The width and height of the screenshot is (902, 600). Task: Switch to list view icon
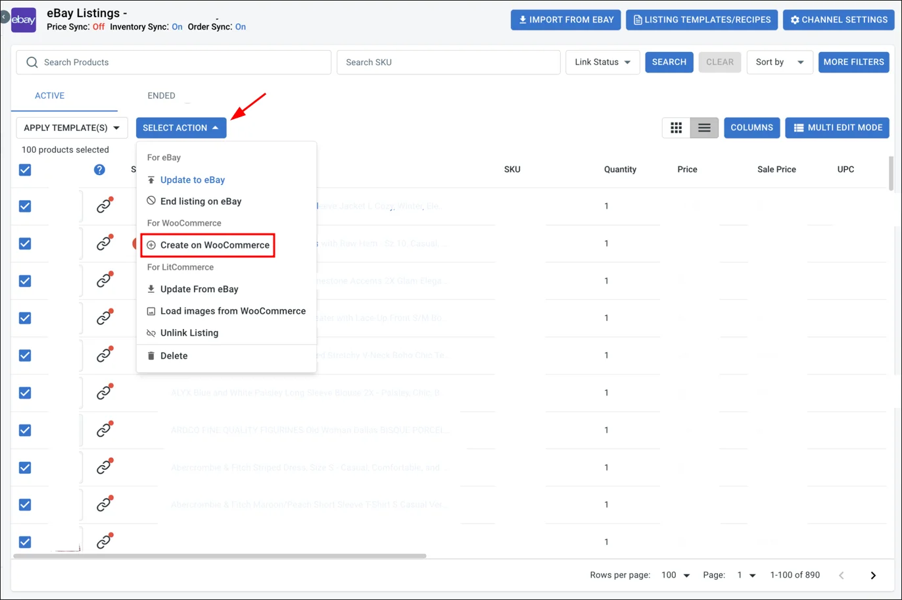coord(704,128)
